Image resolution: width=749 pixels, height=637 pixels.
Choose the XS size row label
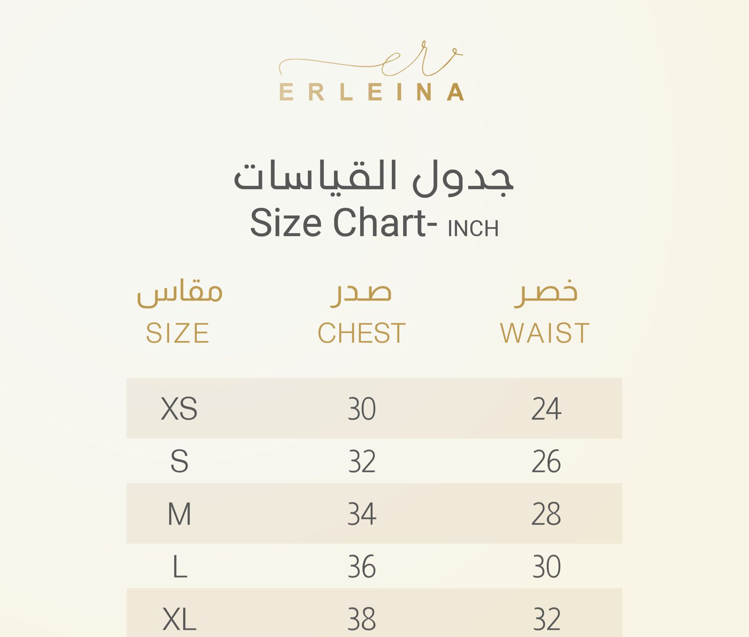[x=179, y=408]
